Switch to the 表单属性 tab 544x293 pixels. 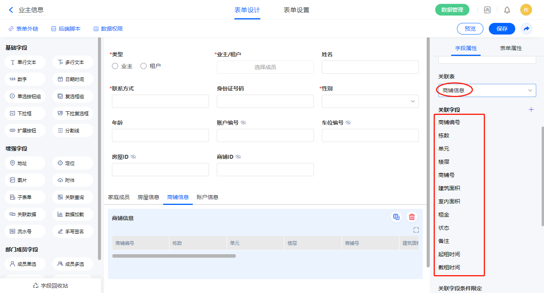click(511, 49)
